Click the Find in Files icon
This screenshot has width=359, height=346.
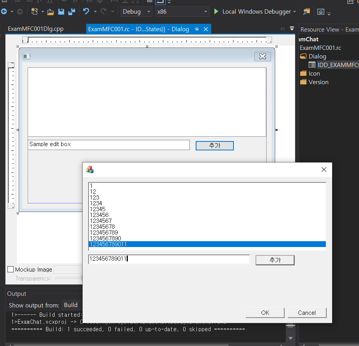coord(306,11)
